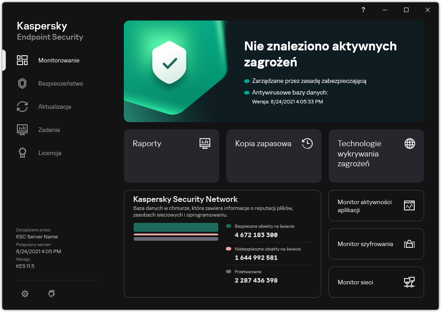Screen dimensions: 441x312
Task: Click 'KSC Server Name' text
Action: tap(37, 237)
